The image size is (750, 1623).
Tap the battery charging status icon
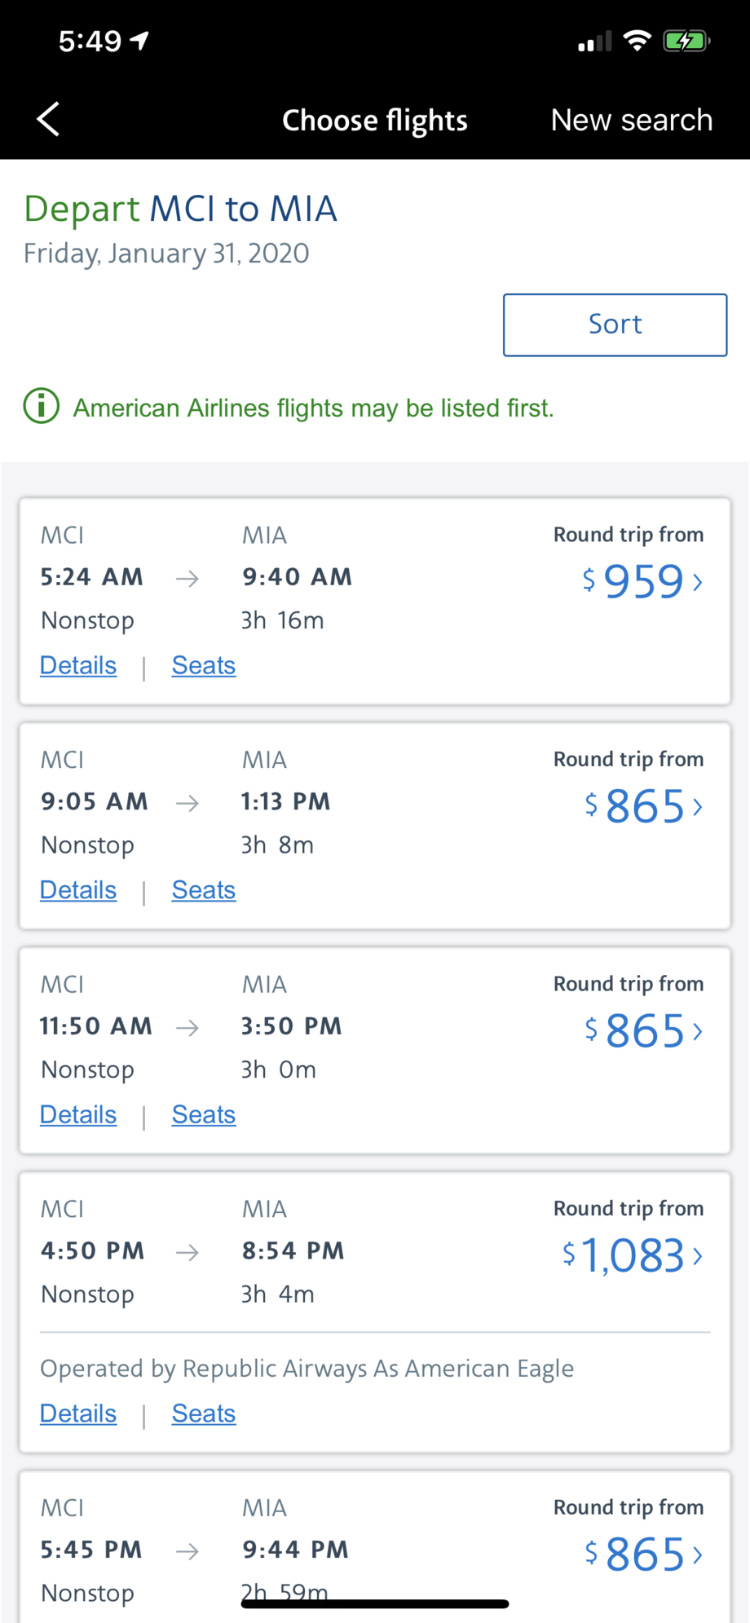click(686, 41)
